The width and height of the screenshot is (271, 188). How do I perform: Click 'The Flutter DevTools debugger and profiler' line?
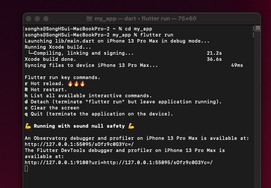[124, 150]
